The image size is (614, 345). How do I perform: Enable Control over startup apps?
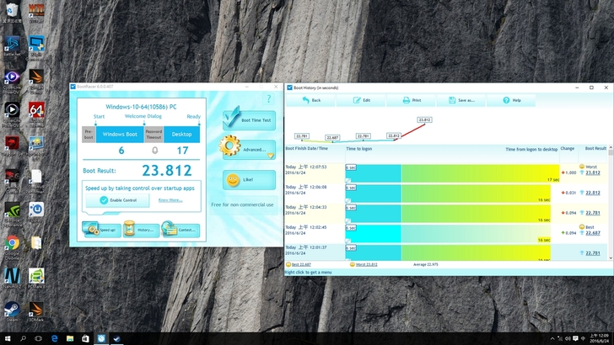117,200
